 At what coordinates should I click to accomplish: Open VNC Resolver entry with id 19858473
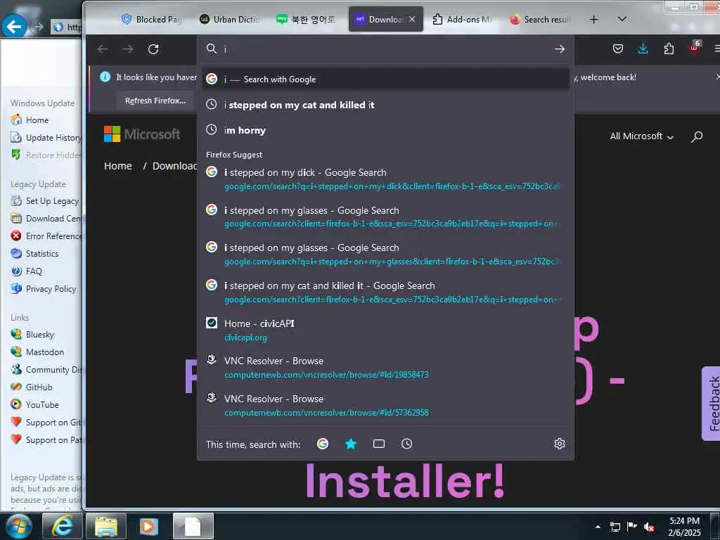click(x=386, y=367)
